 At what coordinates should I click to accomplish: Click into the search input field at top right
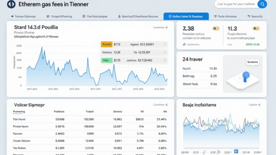(x=236, y=4)
